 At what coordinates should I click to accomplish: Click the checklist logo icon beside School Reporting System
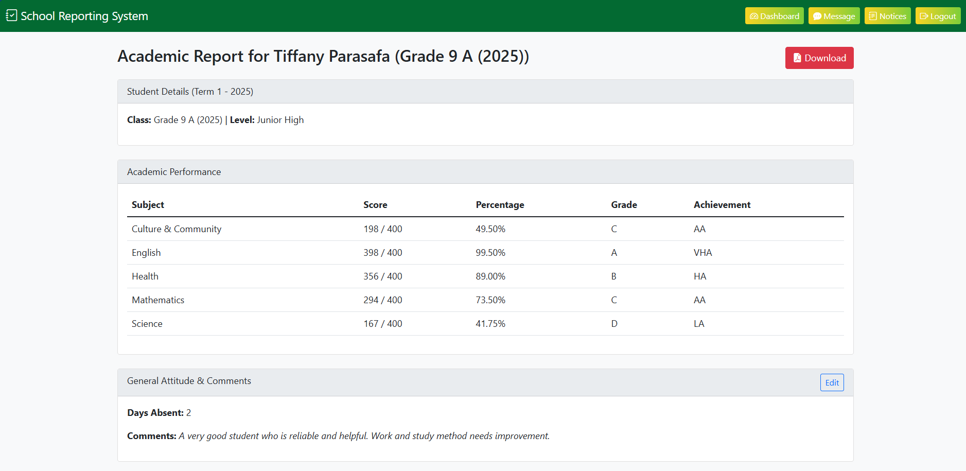11,15
